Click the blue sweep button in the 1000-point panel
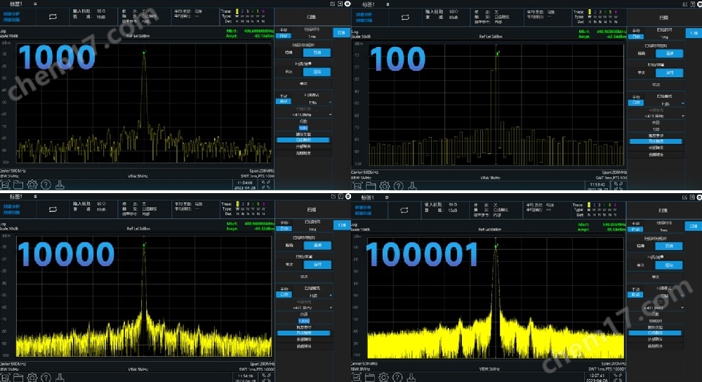Screen dimensions: 702x382 pos(342,33)
